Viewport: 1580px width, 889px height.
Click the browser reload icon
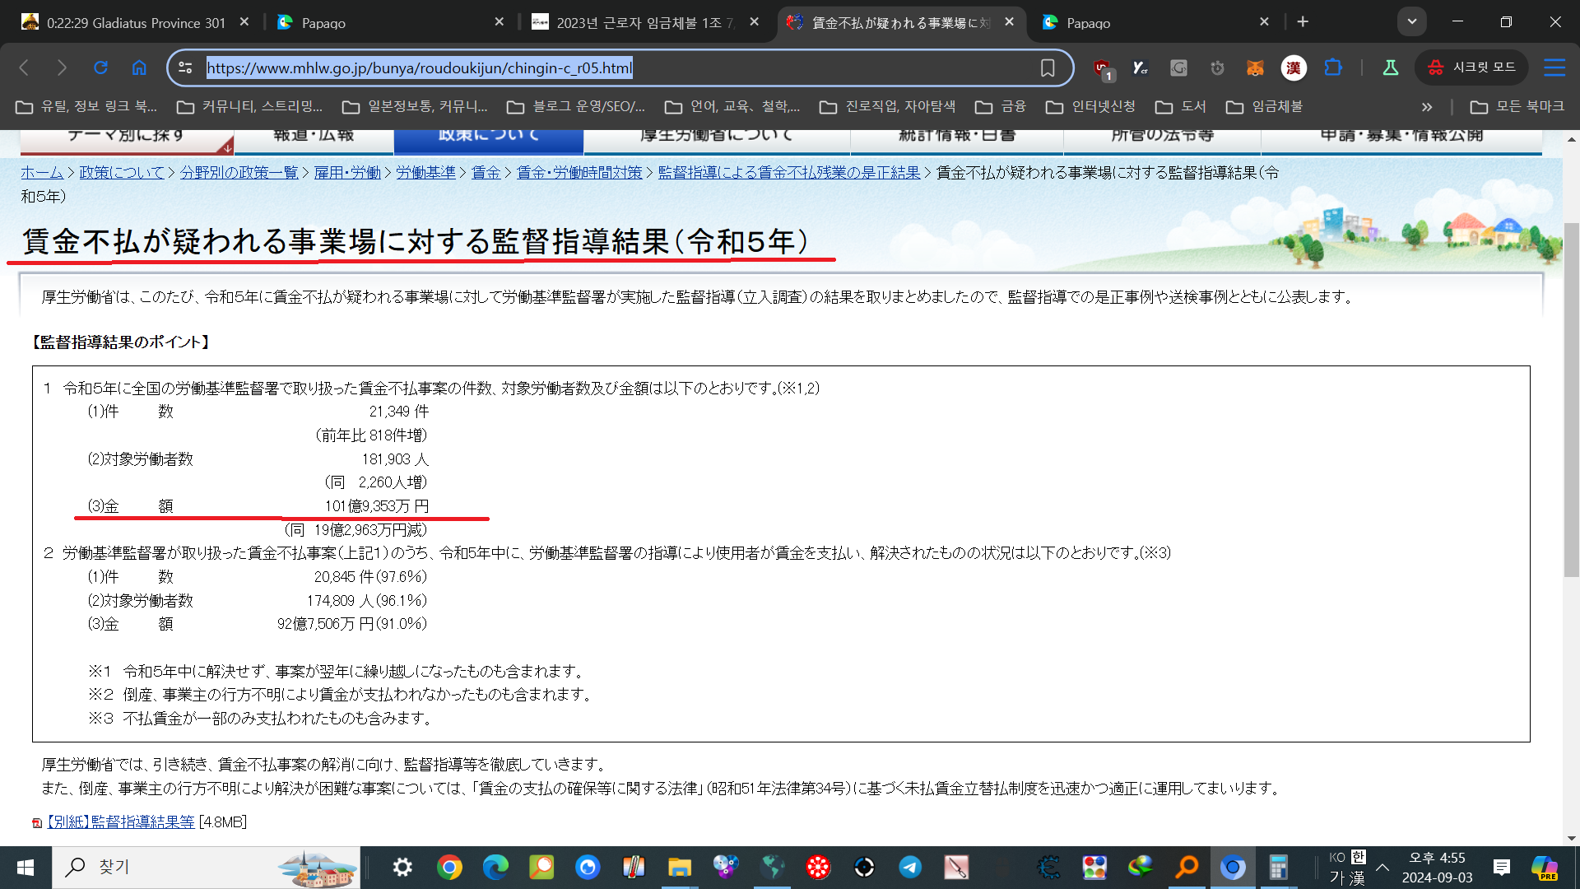click(100, 67)
